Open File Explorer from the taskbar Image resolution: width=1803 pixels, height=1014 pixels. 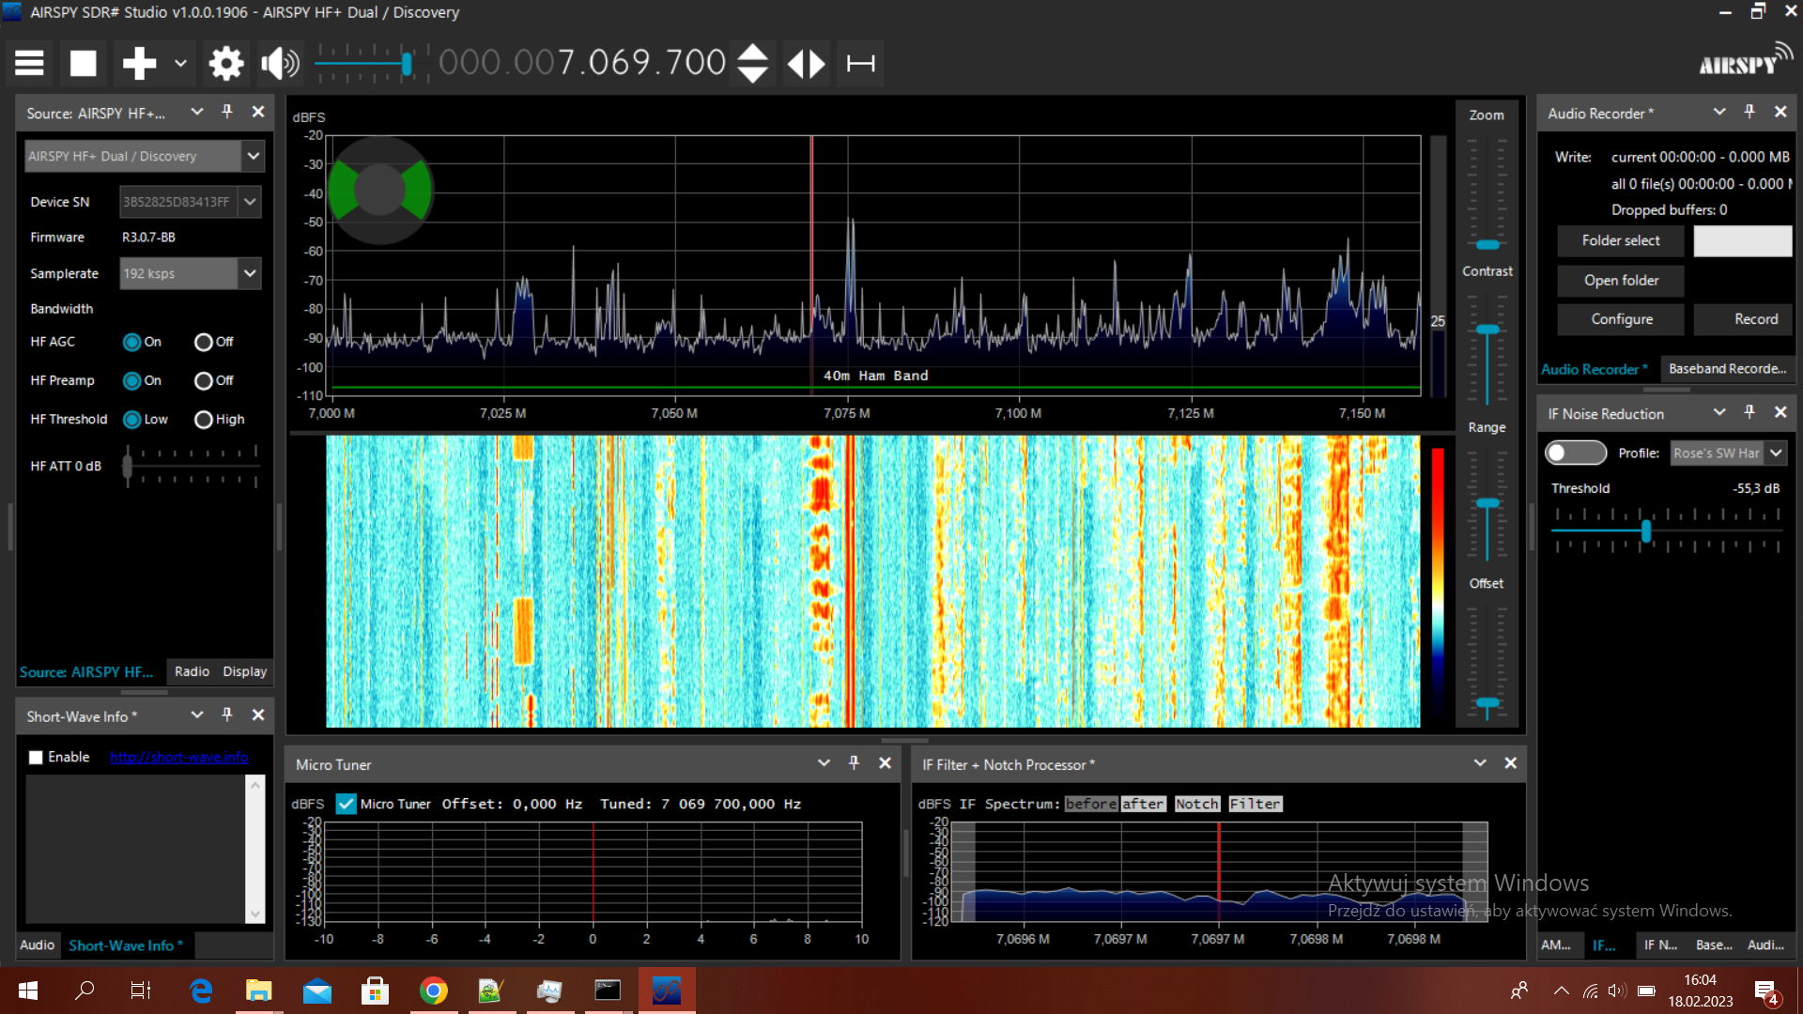[x=258, y=991]
